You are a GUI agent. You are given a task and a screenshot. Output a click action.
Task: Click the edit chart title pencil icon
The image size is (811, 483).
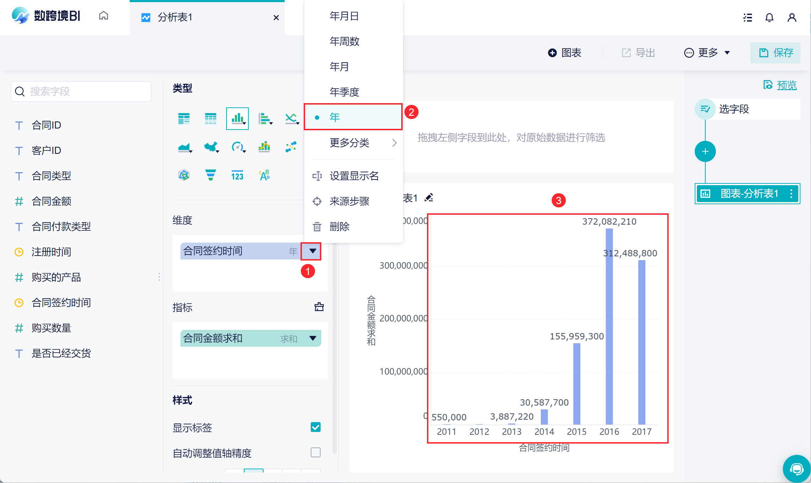point(429,197)
